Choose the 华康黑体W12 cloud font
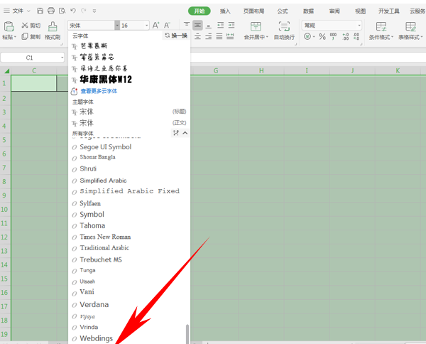The height and width of the screenshot is (344, 426). [106, 80]
